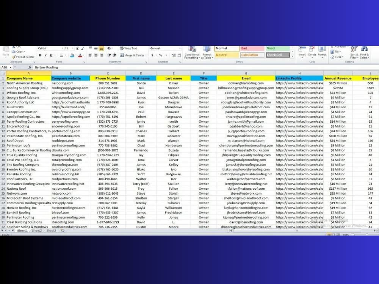Image resolution: width=379 pixels, height=284 pixels.
Task: Increase cell indent
Action: tap(114, 55)
